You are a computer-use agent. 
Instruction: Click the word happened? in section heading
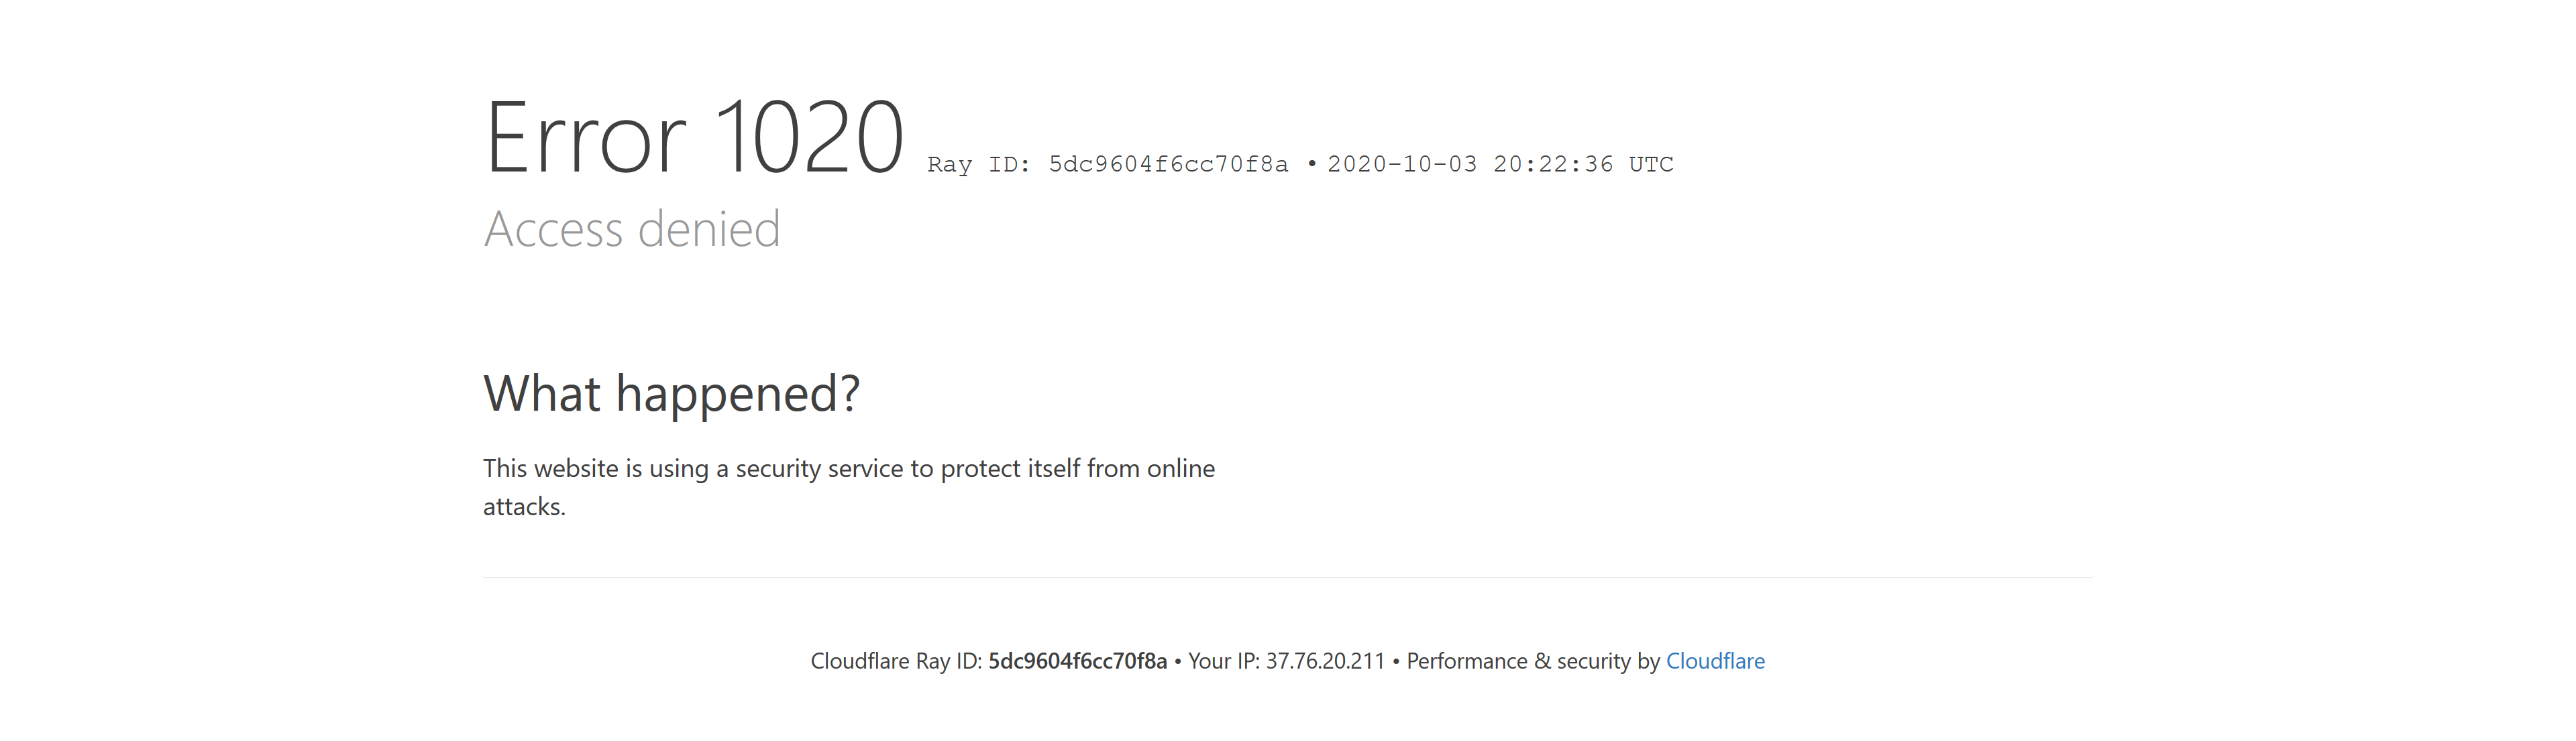pos(738,395)
